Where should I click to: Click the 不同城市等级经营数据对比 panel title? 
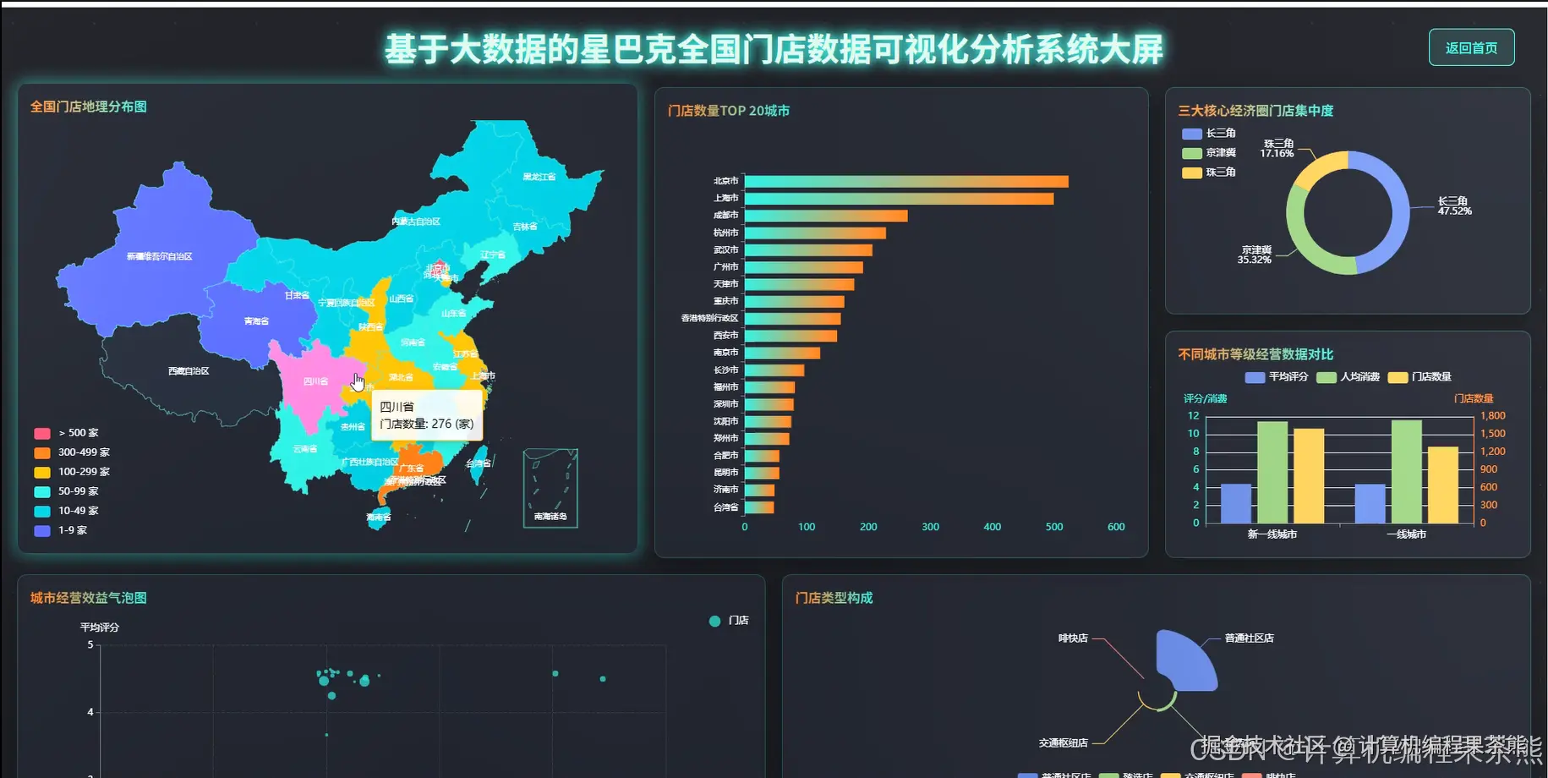click(1255, 354)
